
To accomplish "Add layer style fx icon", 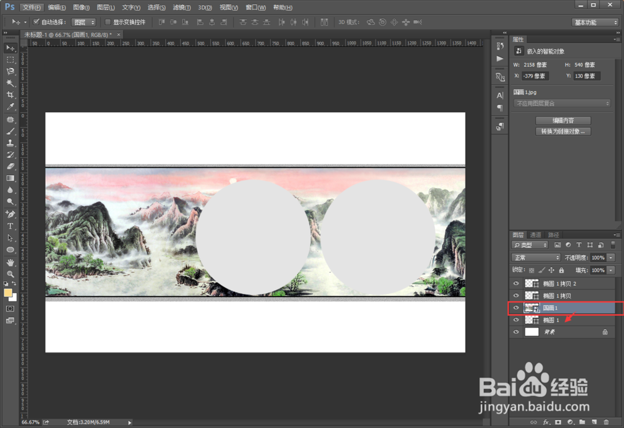I will (547, 422).
